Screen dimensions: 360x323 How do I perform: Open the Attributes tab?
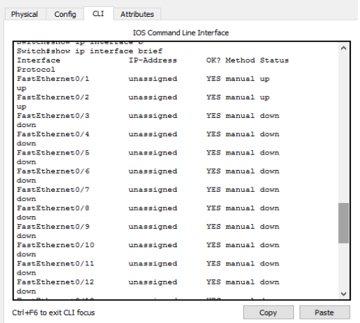(137, 14)
